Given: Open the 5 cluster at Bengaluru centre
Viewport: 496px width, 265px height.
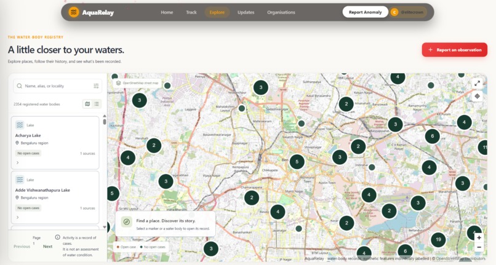Looking at the screenshot, I should [297, 162].
